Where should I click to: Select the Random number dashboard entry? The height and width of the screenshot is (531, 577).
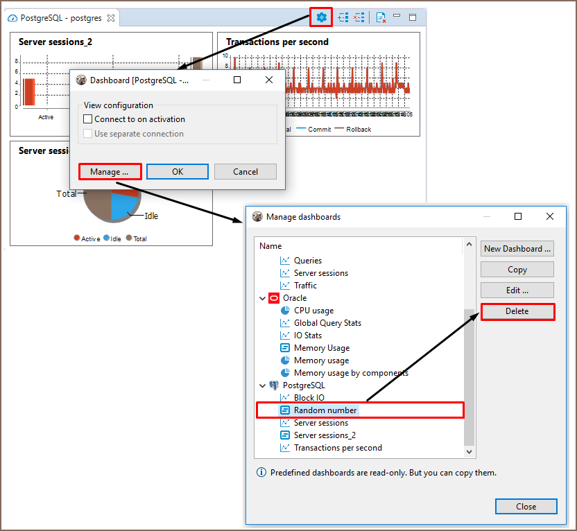pyautogui.click(x=325, y=410)
